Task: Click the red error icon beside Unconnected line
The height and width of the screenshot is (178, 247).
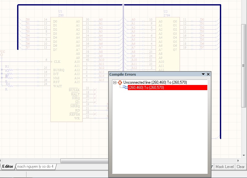Action: tap(120, 82)
